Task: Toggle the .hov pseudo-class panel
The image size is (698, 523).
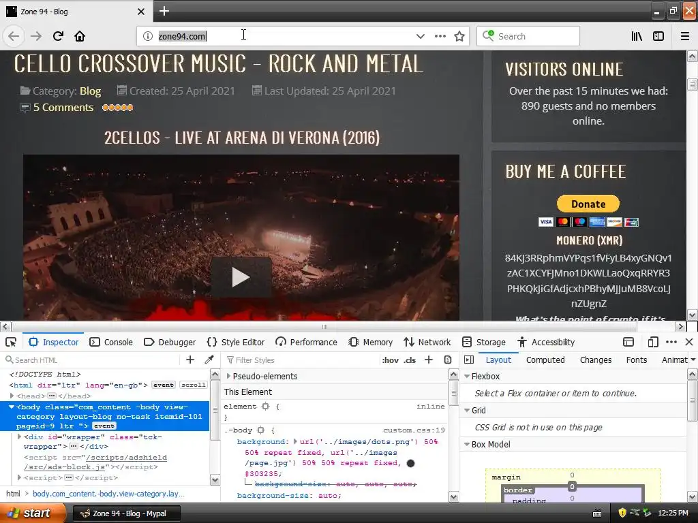Action: 391,360
